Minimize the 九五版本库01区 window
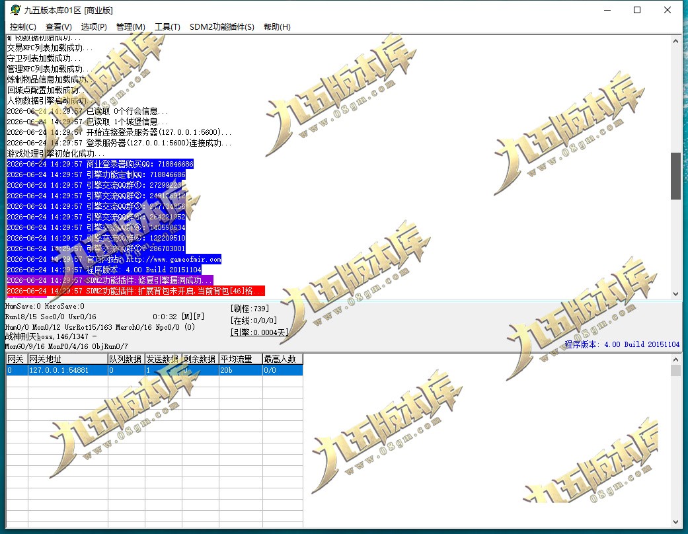The image size is (688, 534). point(607,10)
